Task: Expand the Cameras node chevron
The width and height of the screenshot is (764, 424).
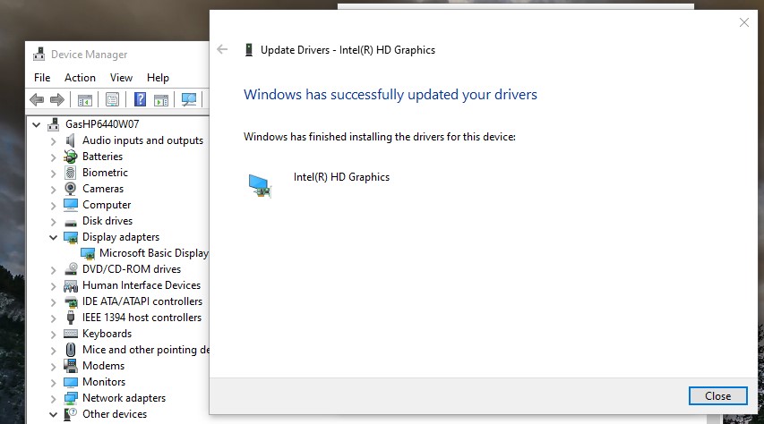Action: pos(53,190)
